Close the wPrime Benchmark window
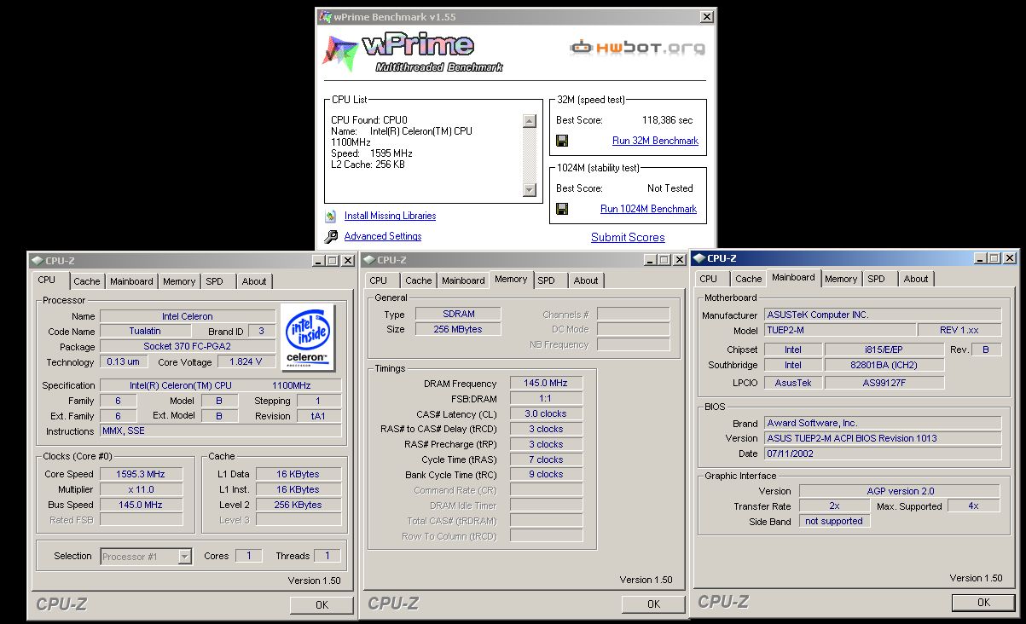 [x=707, y=16]
